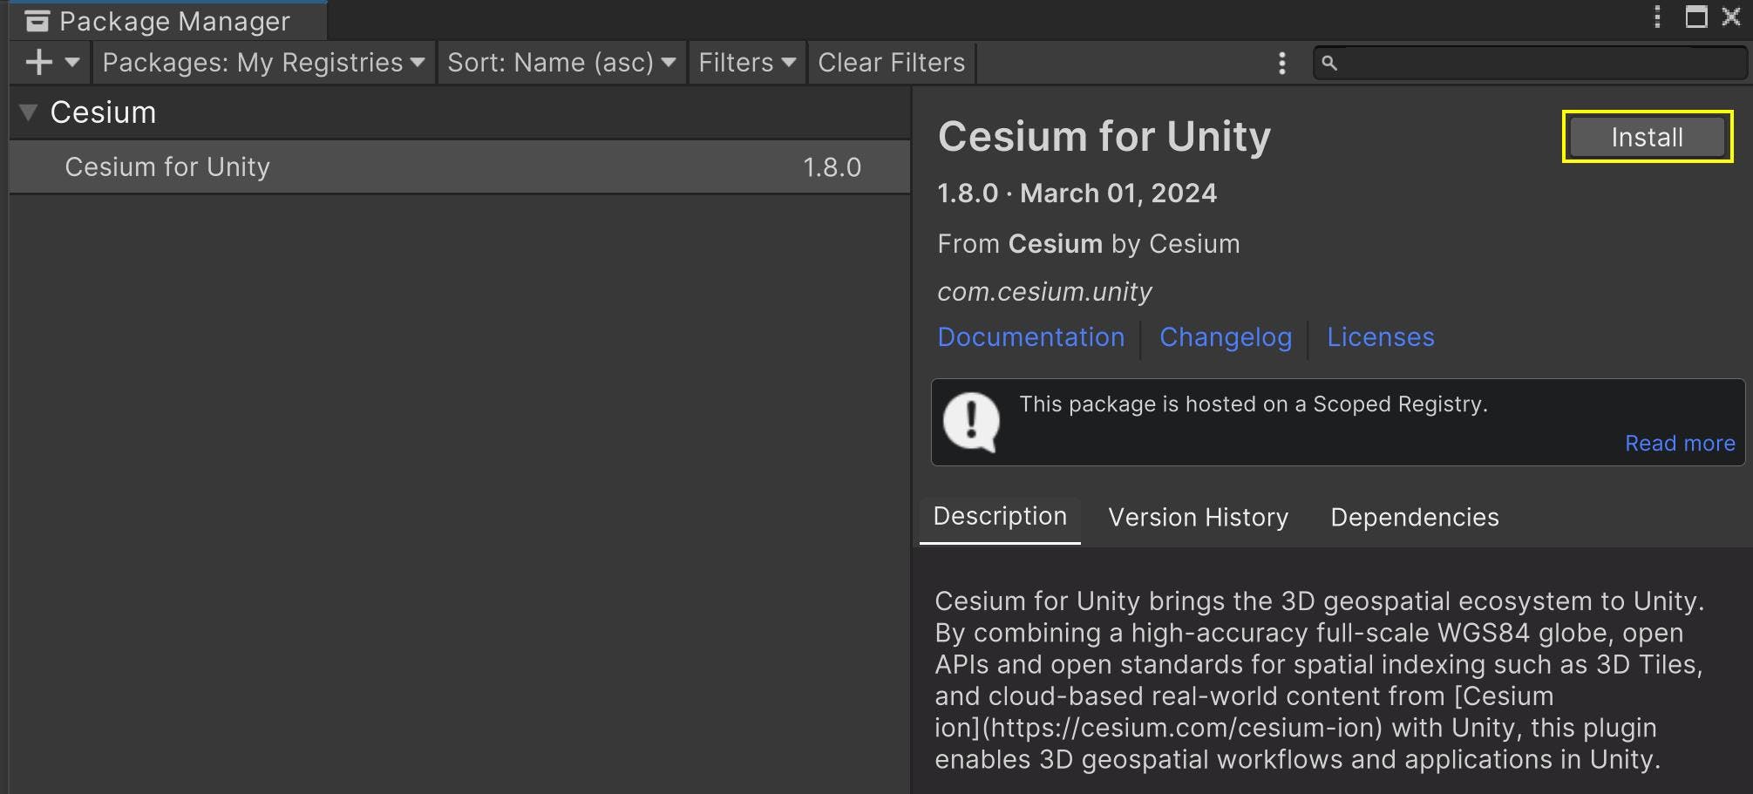Click inside the package search field
Viewport: 1753px width, 794px height.
(1525, 62)
